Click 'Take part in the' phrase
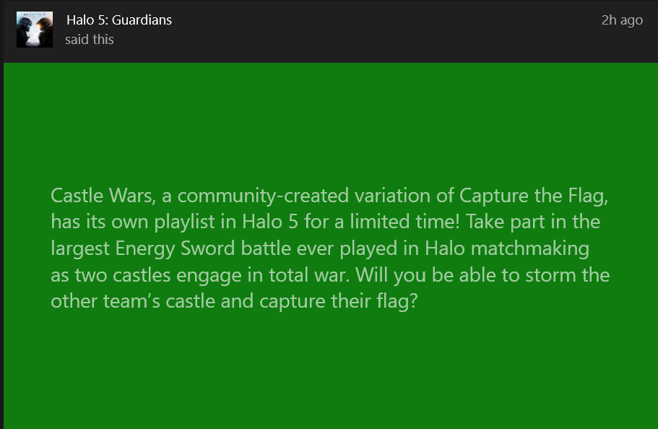This screenshot has height=429, width=658. pyautogui.click(x=533, y=222)
